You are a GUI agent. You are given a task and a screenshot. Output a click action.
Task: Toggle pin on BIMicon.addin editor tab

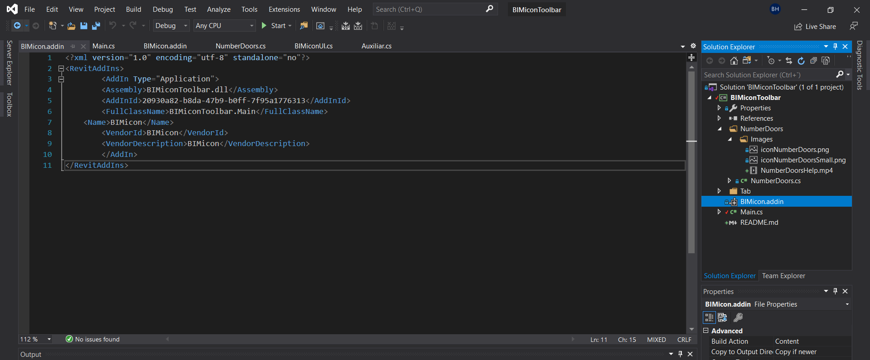(x=73, y=46)
